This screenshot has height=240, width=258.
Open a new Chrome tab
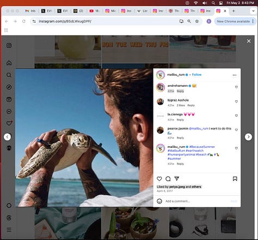tap(234, 11)
